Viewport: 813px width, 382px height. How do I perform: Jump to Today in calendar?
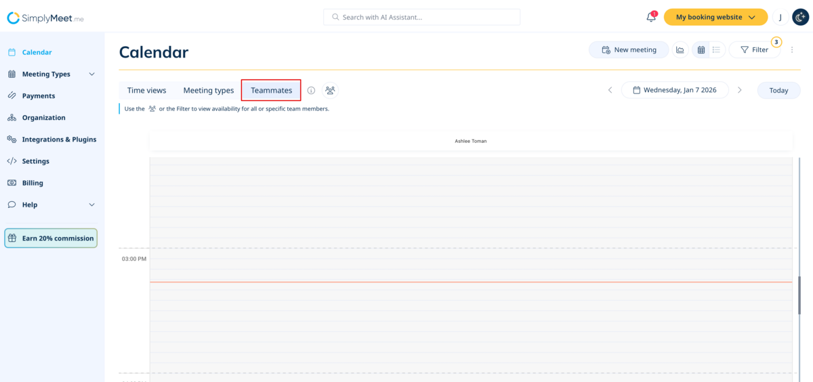[x=778, y=90]
